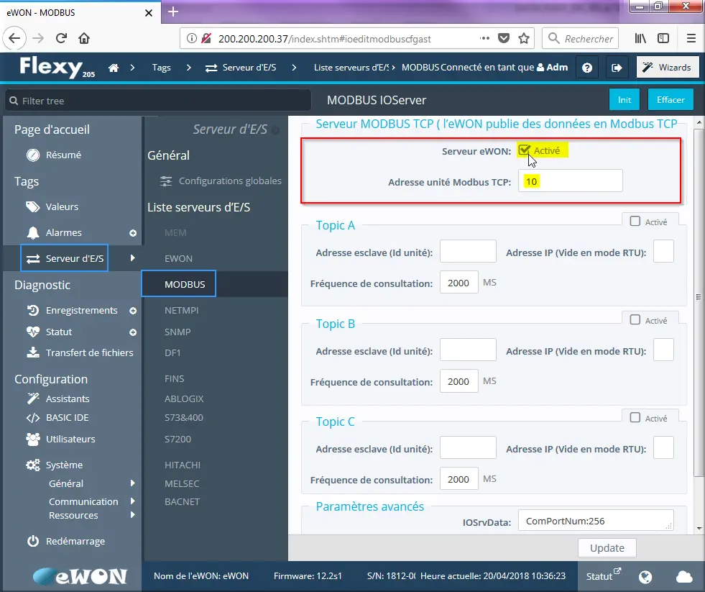Image resolution: width=705 pixels, height=592 pixels.
Task: Click the Adresse unité Modbus TCP field
Action: [570, 181]
